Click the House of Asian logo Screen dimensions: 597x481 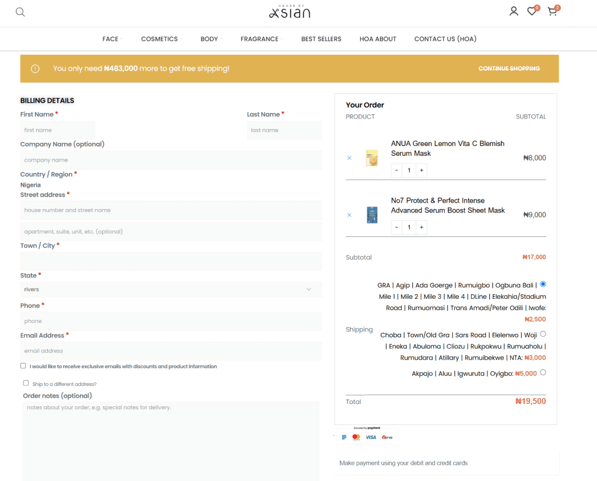290,12
